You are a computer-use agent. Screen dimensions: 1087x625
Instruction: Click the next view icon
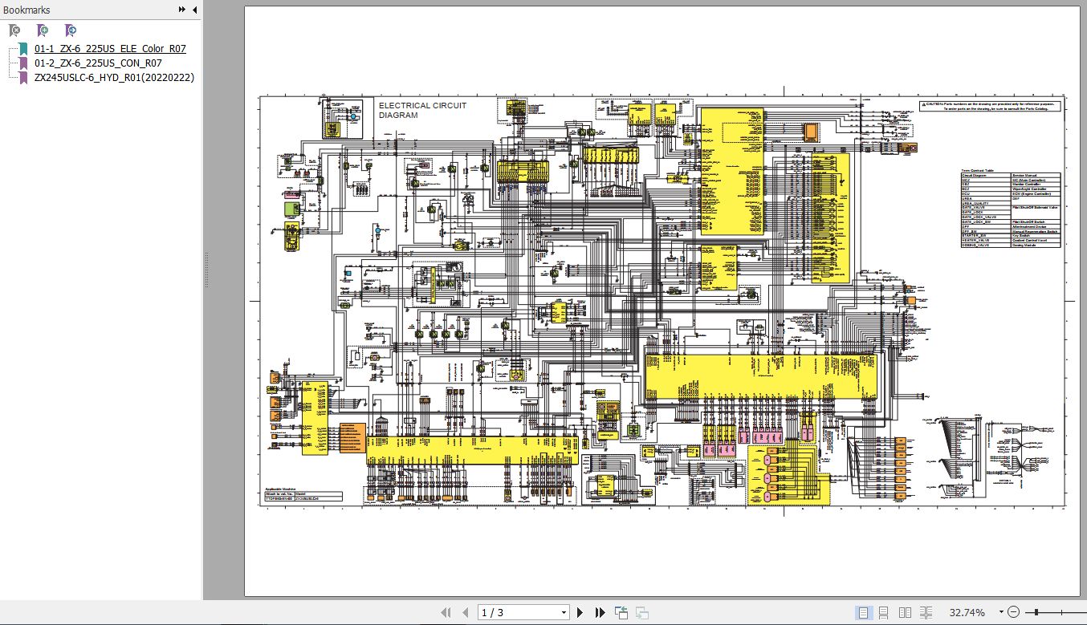pyautogui.click(x=641, y=612)
